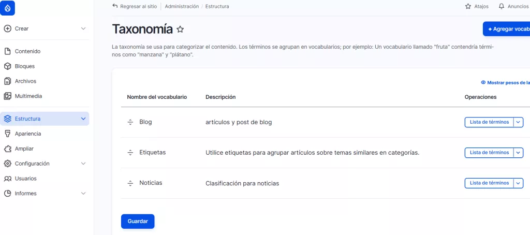Star the Taxonomía page as shortcut
The width and height of the screenshot is (530, 235).
(x=180, y=30)
